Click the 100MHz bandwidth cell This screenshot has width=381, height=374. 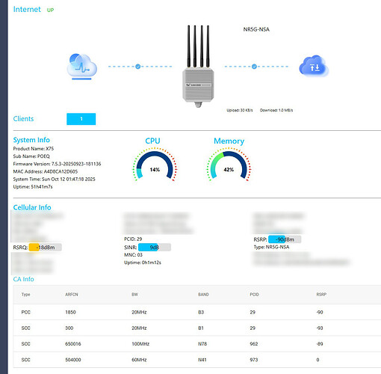click(x=140, y=344)
